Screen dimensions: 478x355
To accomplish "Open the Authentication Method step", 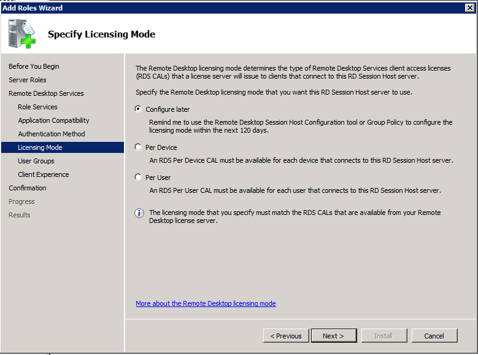I will pos(51,134).
